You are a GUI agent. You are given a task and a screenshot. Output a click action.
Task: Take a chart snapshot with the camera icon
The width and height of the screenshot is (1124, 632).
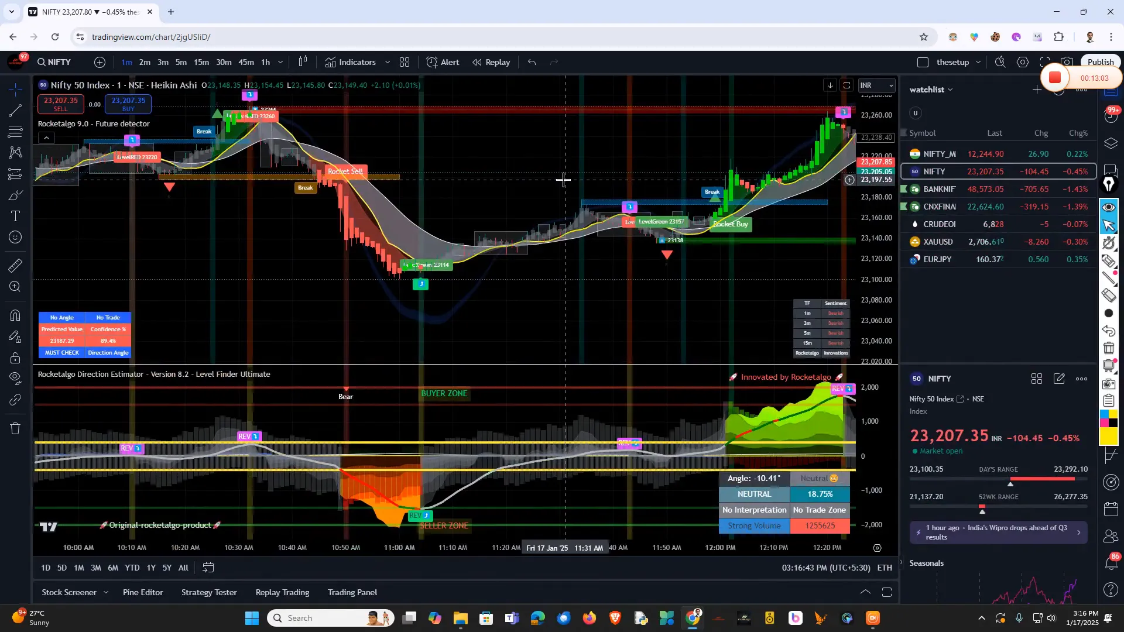pyautogui.click(x=1067, y=62)
